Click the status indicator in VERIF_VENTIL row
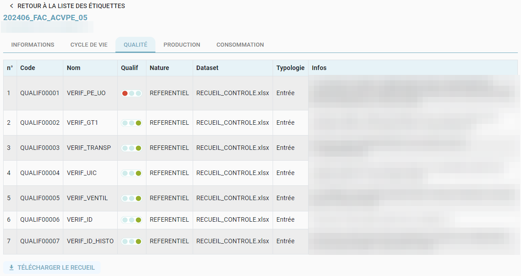 [132, 198]
